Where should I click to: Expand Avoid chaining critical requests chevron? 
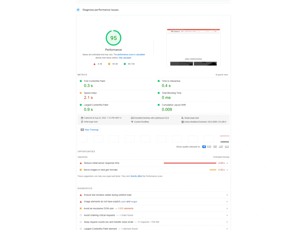pos(227,215)
